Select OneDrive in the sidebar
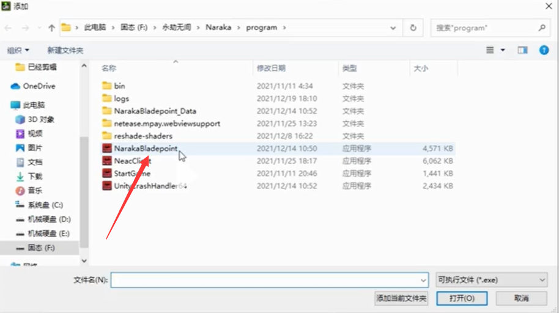The width and height of the screenshot is (559, 313). coord(33,86)
